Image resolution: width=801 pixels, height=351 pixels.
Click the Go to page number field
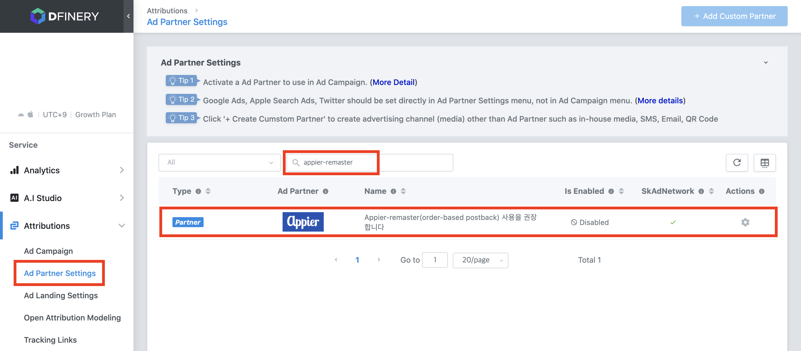(434, 260)
